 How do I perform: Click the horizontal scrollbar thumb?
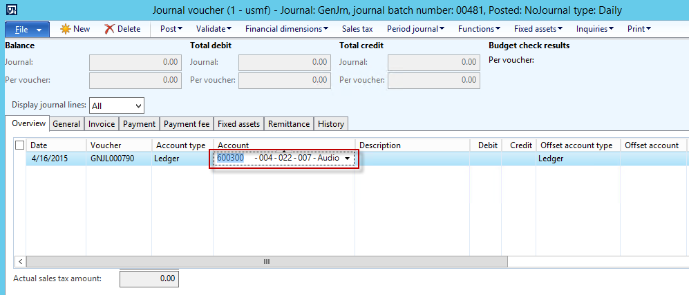267,262
